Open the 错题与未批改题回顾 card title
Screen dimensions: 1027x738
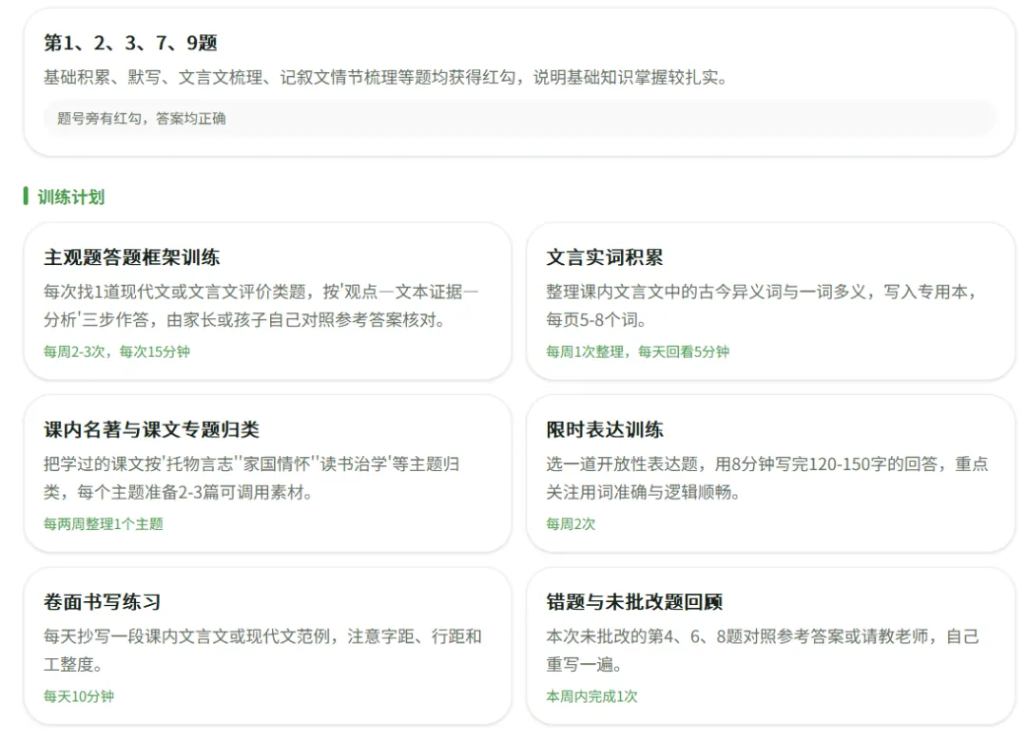tap(634, 601)
